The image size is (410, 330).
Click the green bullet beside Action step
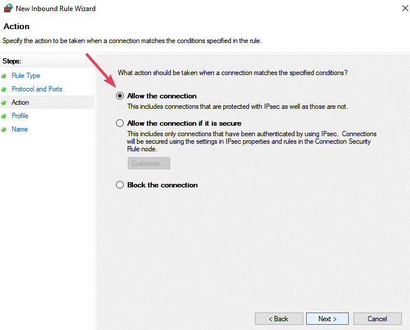pos(4,102)
